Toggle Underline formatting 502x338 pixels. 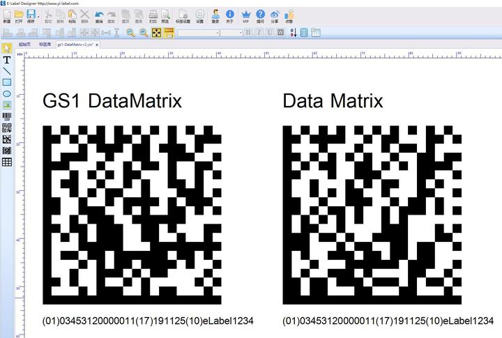[x=270, y=33]
